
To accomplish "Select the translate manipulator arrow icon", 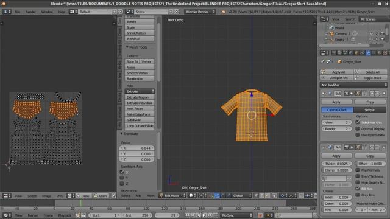I will tap(217, 196).
